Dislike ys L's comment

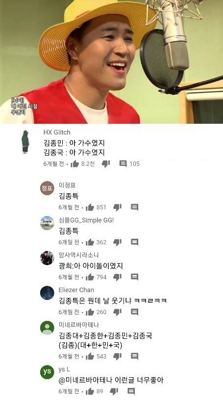pyautogui.click(x=114, y=391)
